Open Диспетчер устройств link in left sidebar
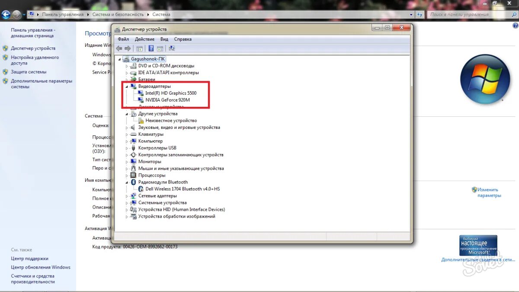Screen dimensions: 519x292 click(x=33, y=48)
